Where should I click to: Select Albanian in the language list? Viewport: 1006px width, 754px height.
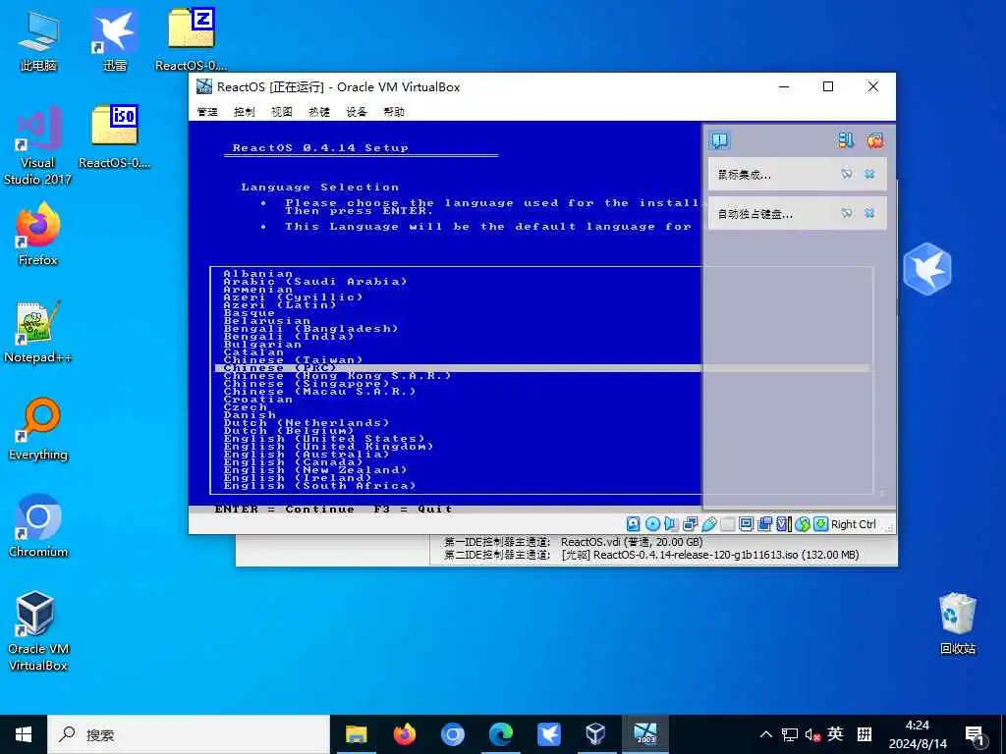pos(258,274)
